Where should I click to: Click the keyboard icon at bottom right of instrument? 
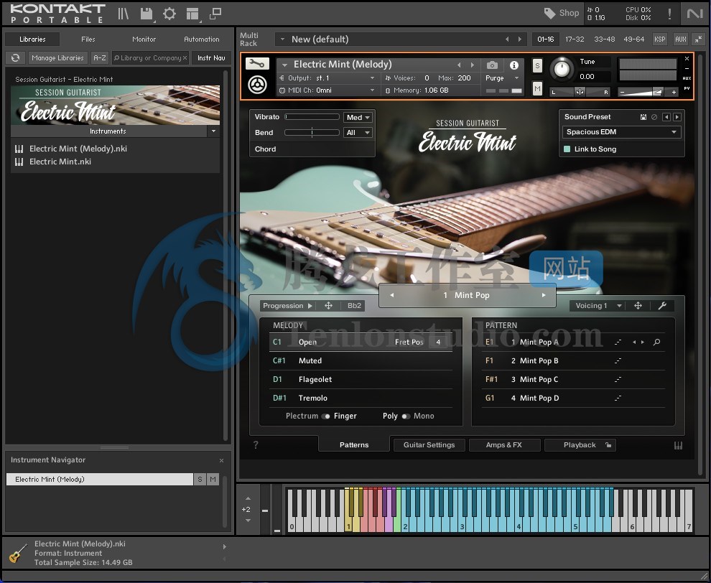pyautogui.click(x=679, y=445)
